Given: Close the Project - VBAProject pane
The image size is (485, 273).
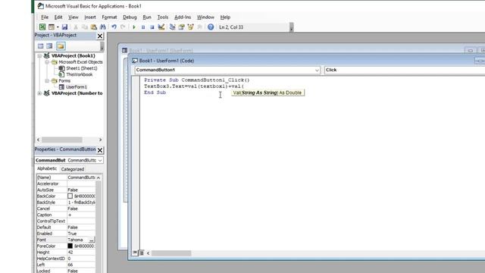Looking at the screenshot, I should (100, 36).
